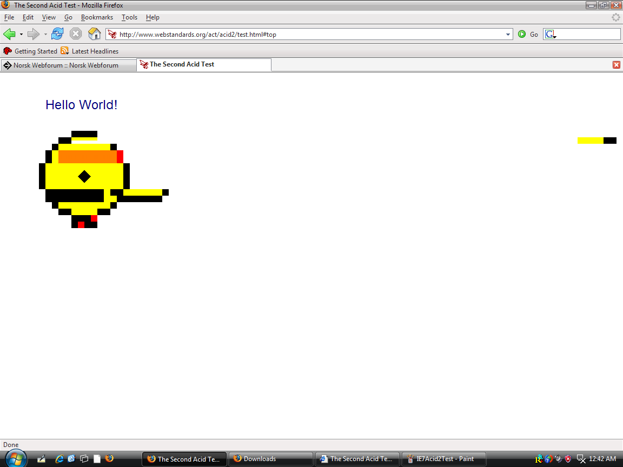Click the colorful R system tray icon
The height and width of the screenshot is (467, 623).
click(539, 459)
